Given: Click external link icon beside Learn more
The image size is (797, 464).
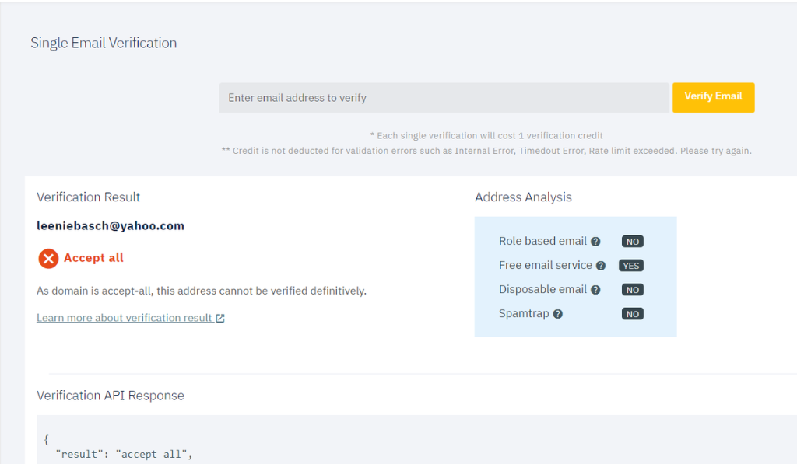Looking at the screenshot, I should coord(220,319).
